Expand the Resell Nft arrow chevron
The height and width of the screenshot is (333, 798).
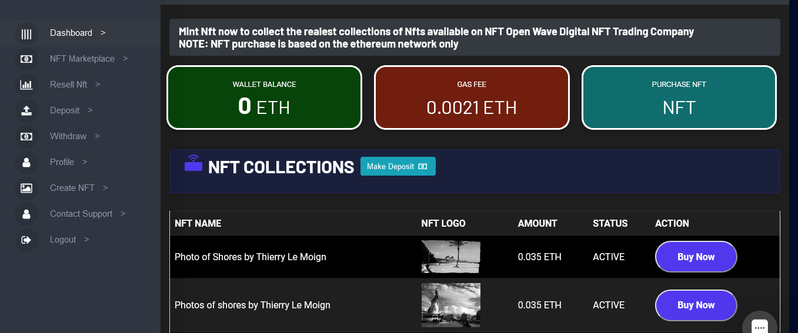pyautogui.click(x=98, y=85)
